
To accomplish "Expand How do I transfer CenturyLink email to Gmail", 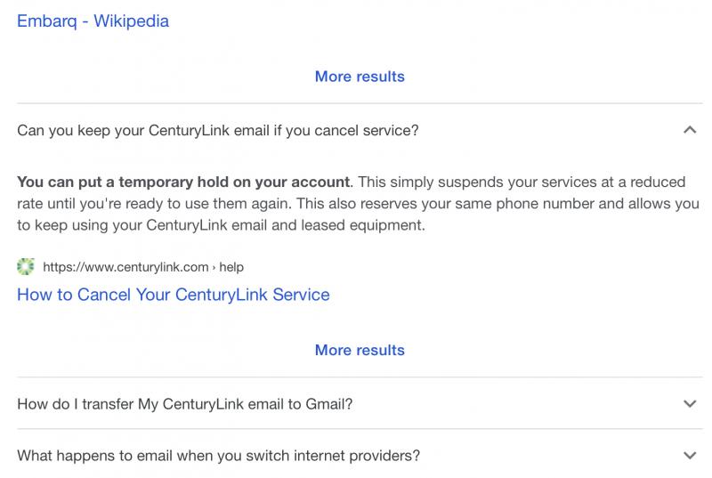I will click(x=360, y=403).
